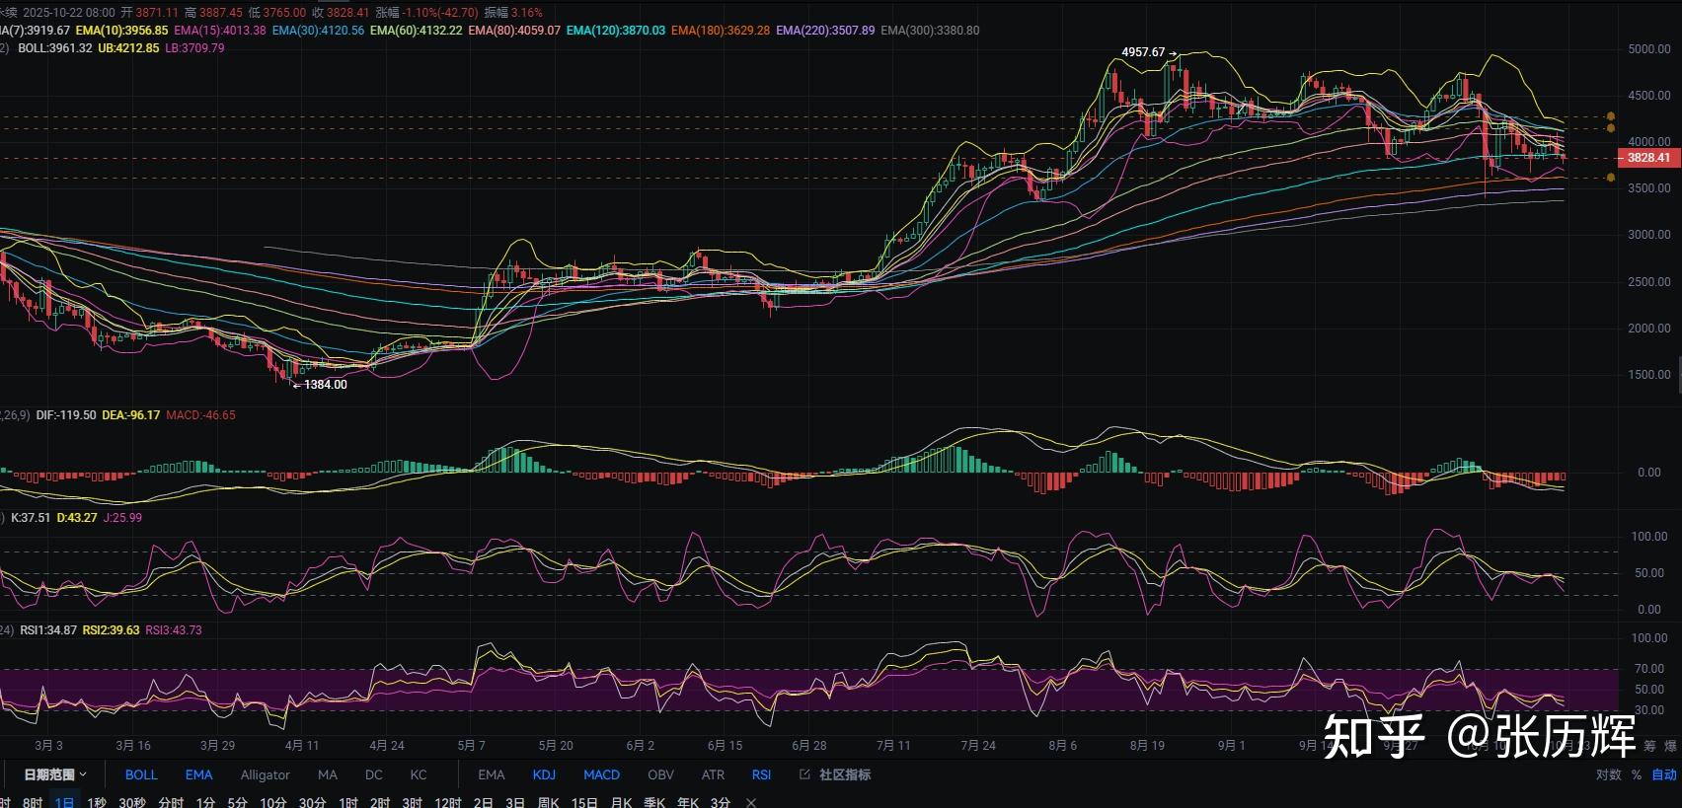This screenshot has height=808, width=1682.
Task: Click the topmost price alert bell icon
Action: 1610,116
